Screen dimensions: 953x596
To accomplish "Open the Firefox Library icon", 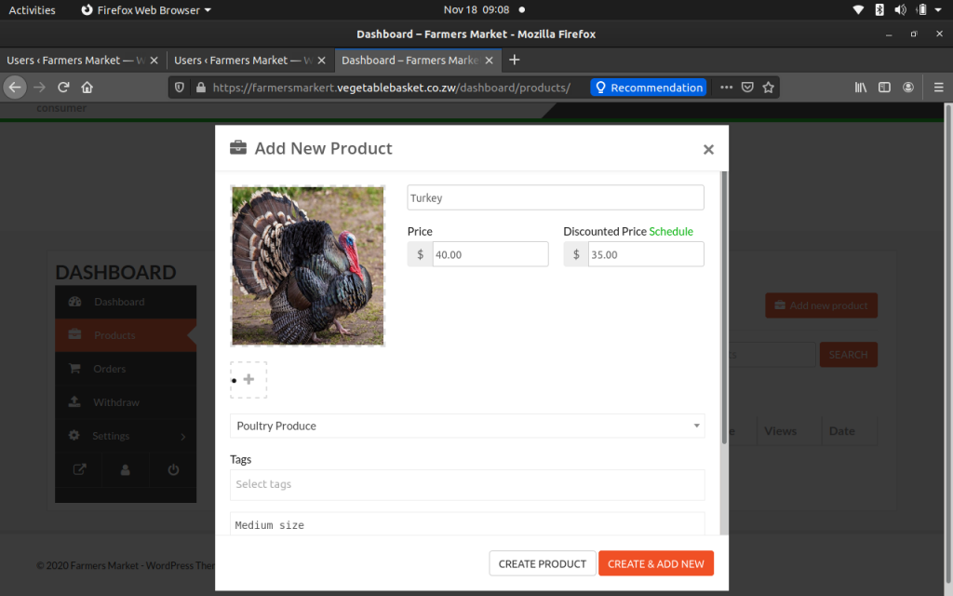I will point(861,88).
